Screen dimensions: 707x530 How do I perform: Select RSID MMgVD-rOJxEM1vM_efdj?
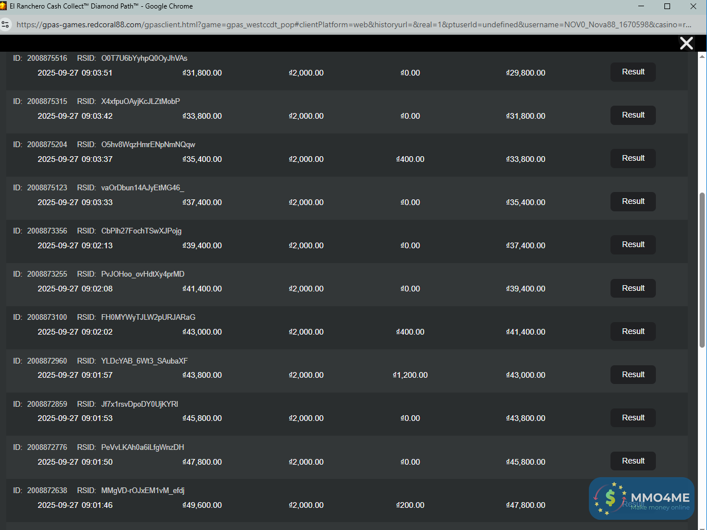point(143,491)
